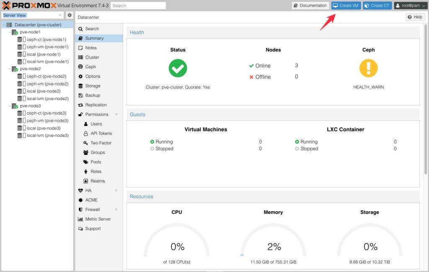The height and width of the screenshot is (272, 429).
Task: Click the Realms address book icon
Action: (x=85, y=181)
